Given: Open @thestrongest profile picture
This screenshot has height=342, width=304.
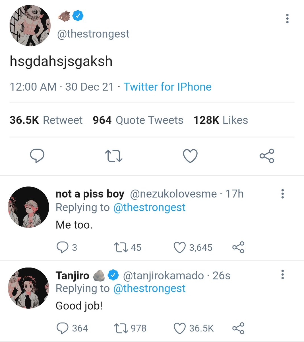Looking at the screenshot, I should [30, 25].
